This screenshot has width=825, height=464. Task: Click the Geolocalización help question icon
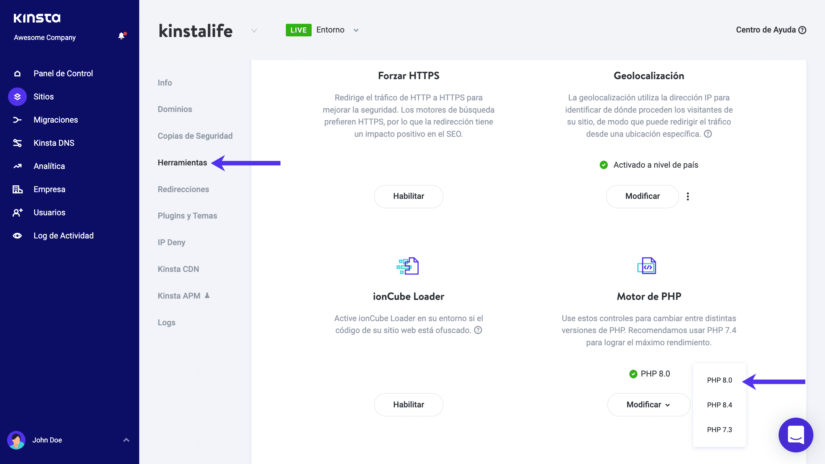pyautogui.click(x=708, y=134)
